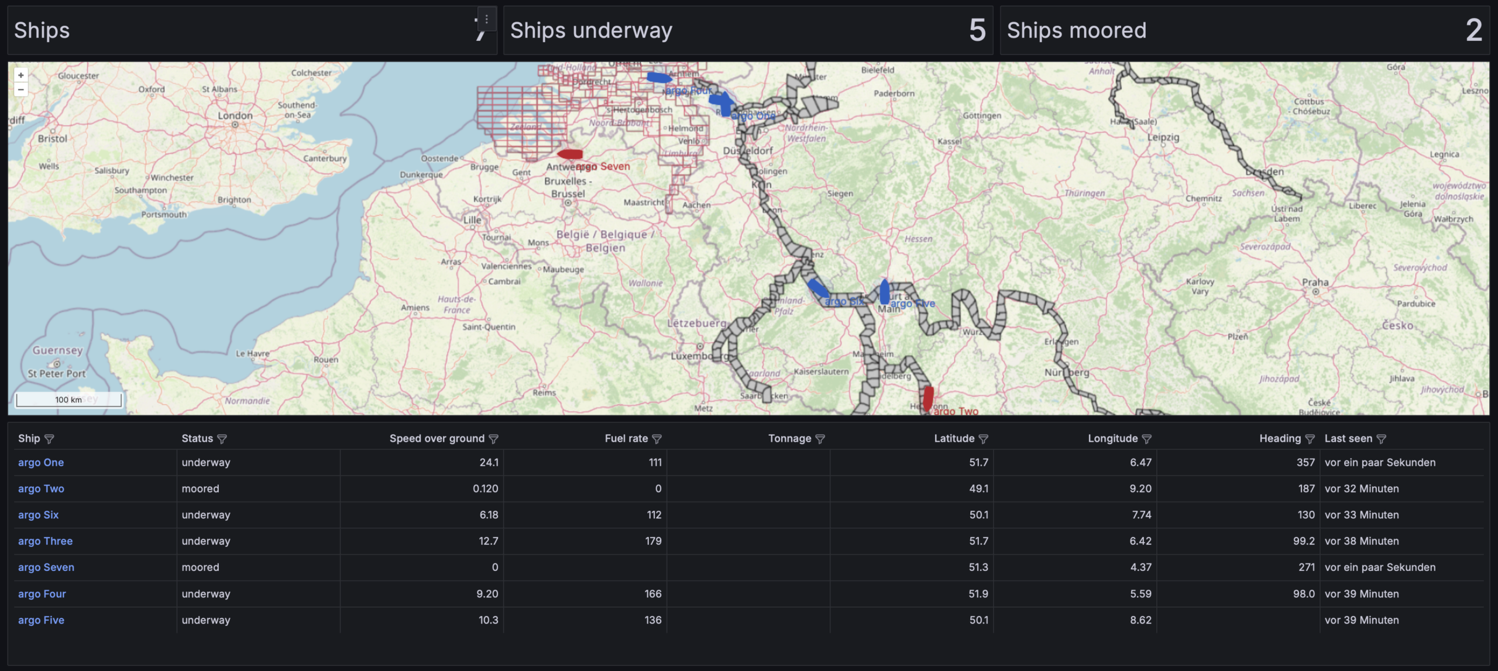Sort by the Fuel rate header
This screenshot has width=1498, height=671.
coord(626,439)
